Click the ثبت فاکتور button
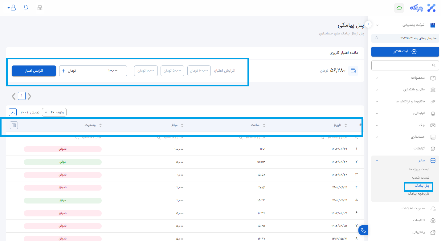The image size is (441, 241). point(405,52)
